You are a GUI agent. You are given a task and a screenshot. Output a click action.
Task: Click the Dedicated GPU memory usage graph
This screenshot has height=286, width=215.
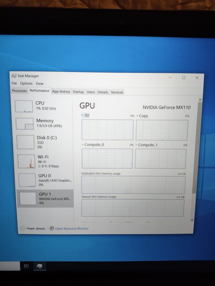point(133,185)
